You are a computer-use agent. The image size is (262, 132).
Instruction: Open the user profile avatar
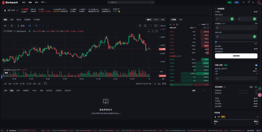(x=259, y=2)
